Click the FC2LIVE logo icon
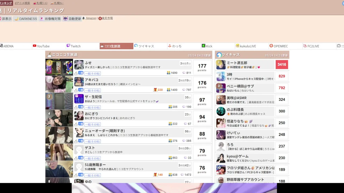Screen dimensions: 344x193 point(305,46)
